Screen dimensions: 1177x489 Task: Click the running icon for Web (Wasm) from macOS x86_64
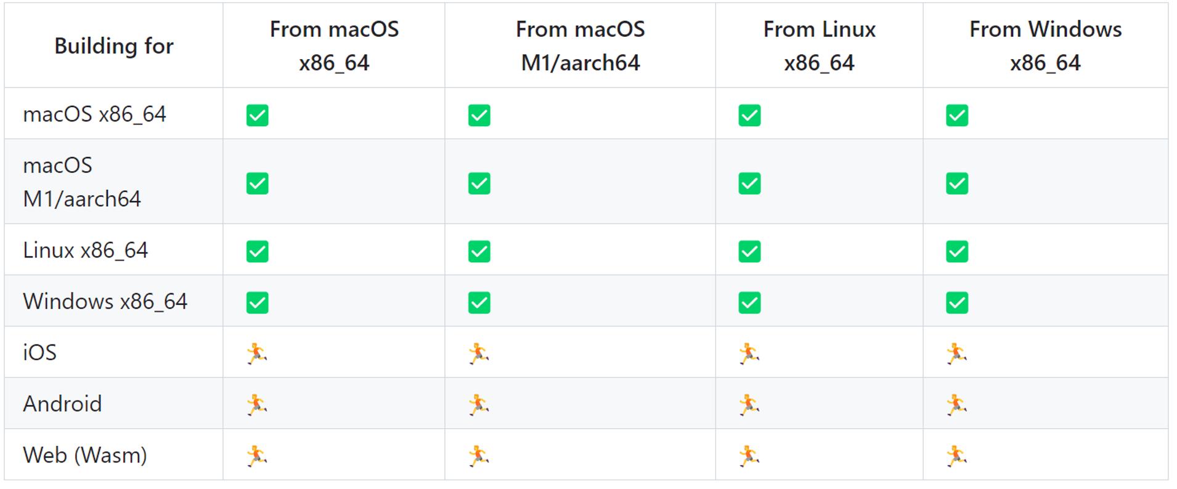coord(257,456)
